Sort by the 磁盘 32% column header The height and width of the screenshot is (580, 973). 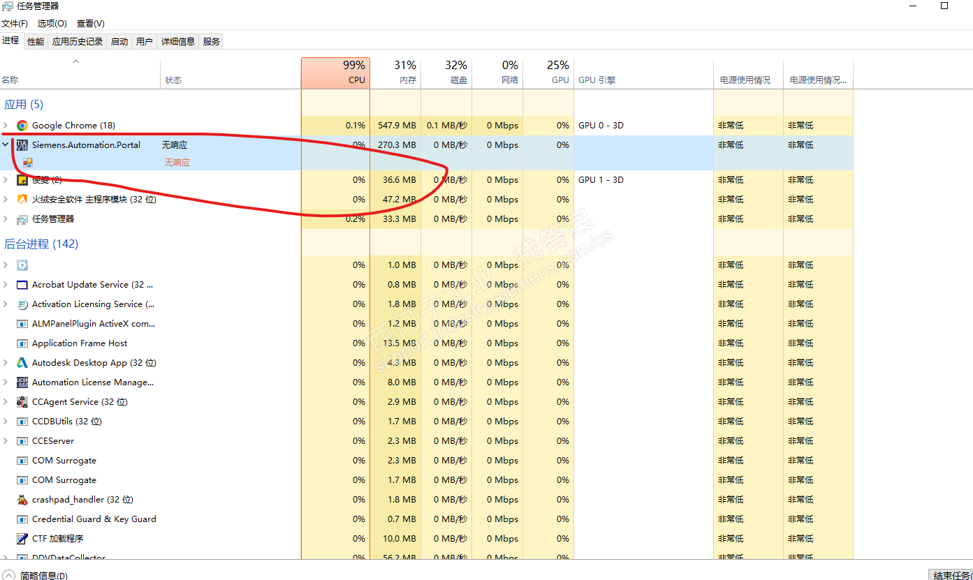[446, 73]
